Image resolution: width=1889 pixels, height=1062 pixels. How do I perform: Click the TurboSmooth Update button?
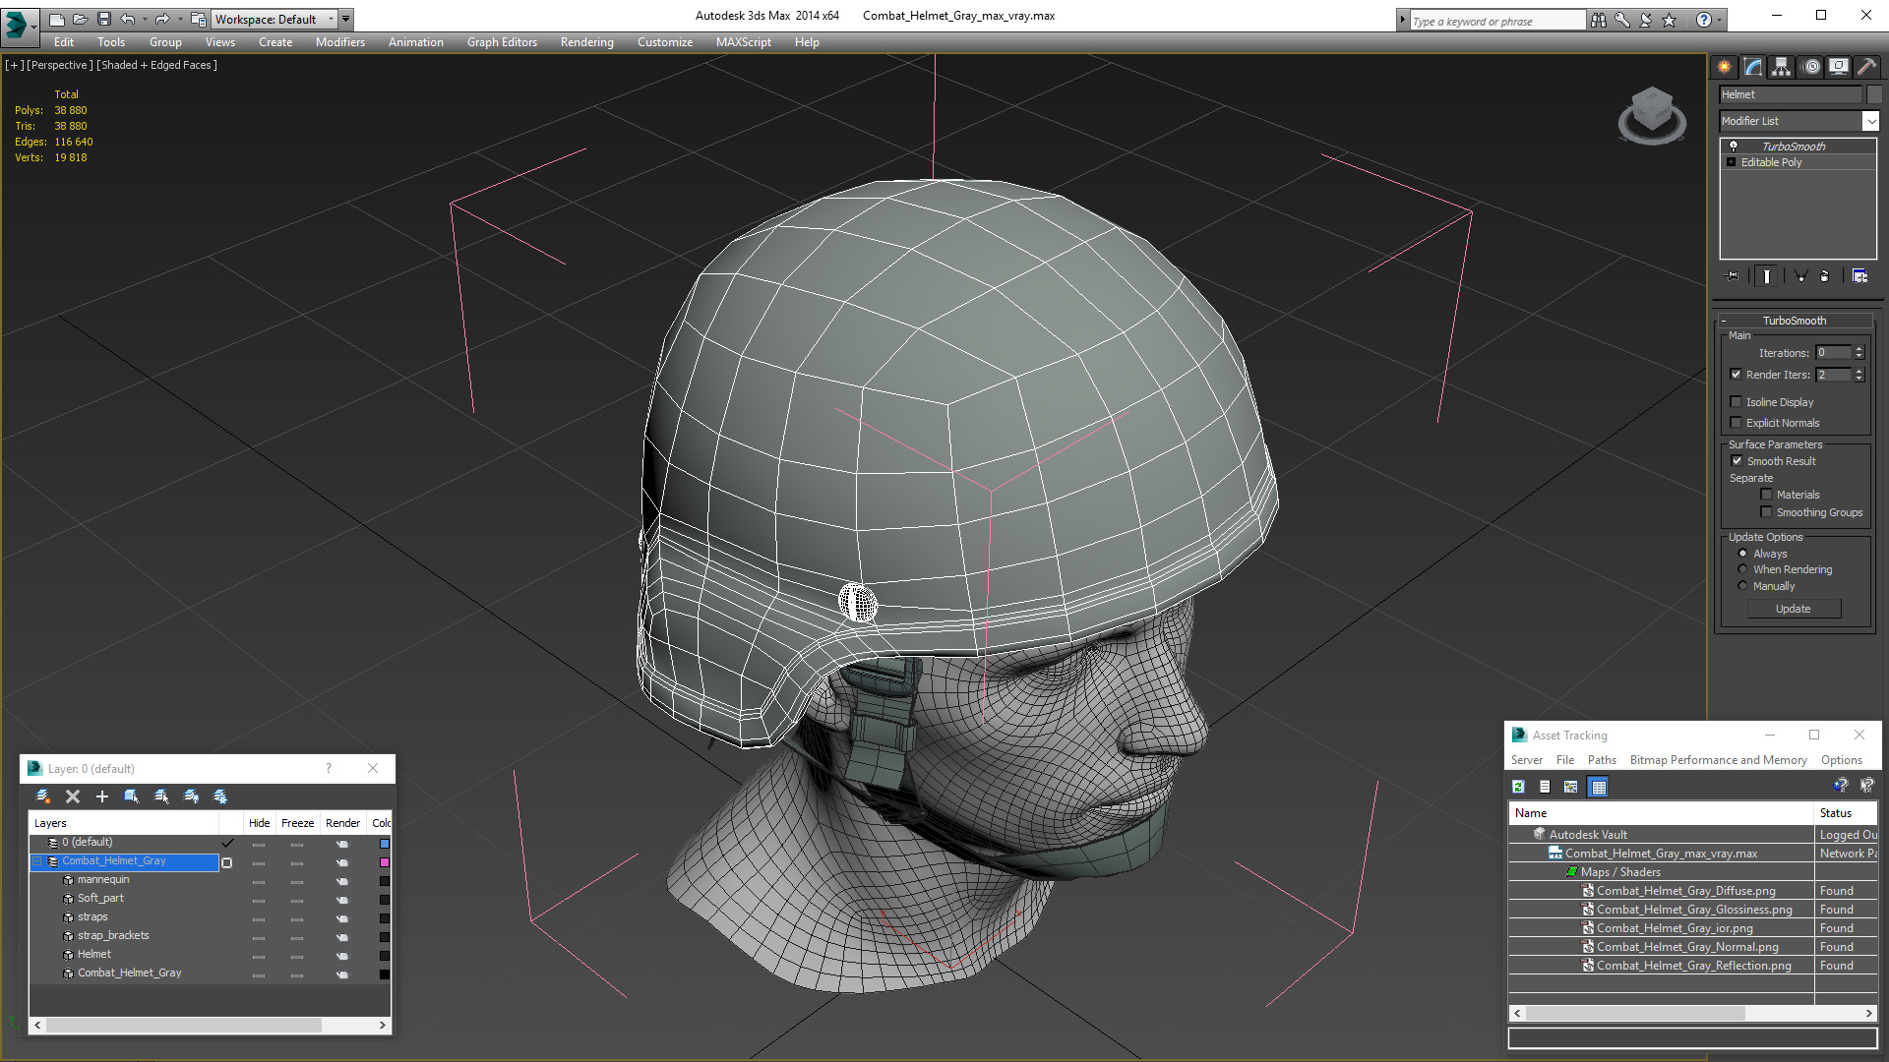tap(1794, 609)
